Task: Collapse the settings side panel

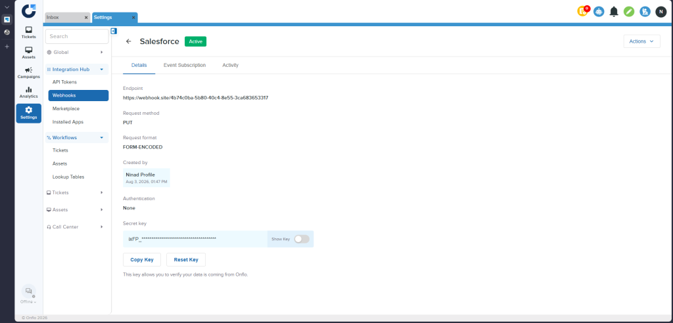Action: pos(114,31)
